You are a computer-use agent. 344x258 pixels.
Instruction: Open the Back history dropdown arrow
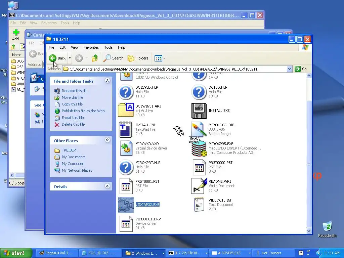coord(70,58)
